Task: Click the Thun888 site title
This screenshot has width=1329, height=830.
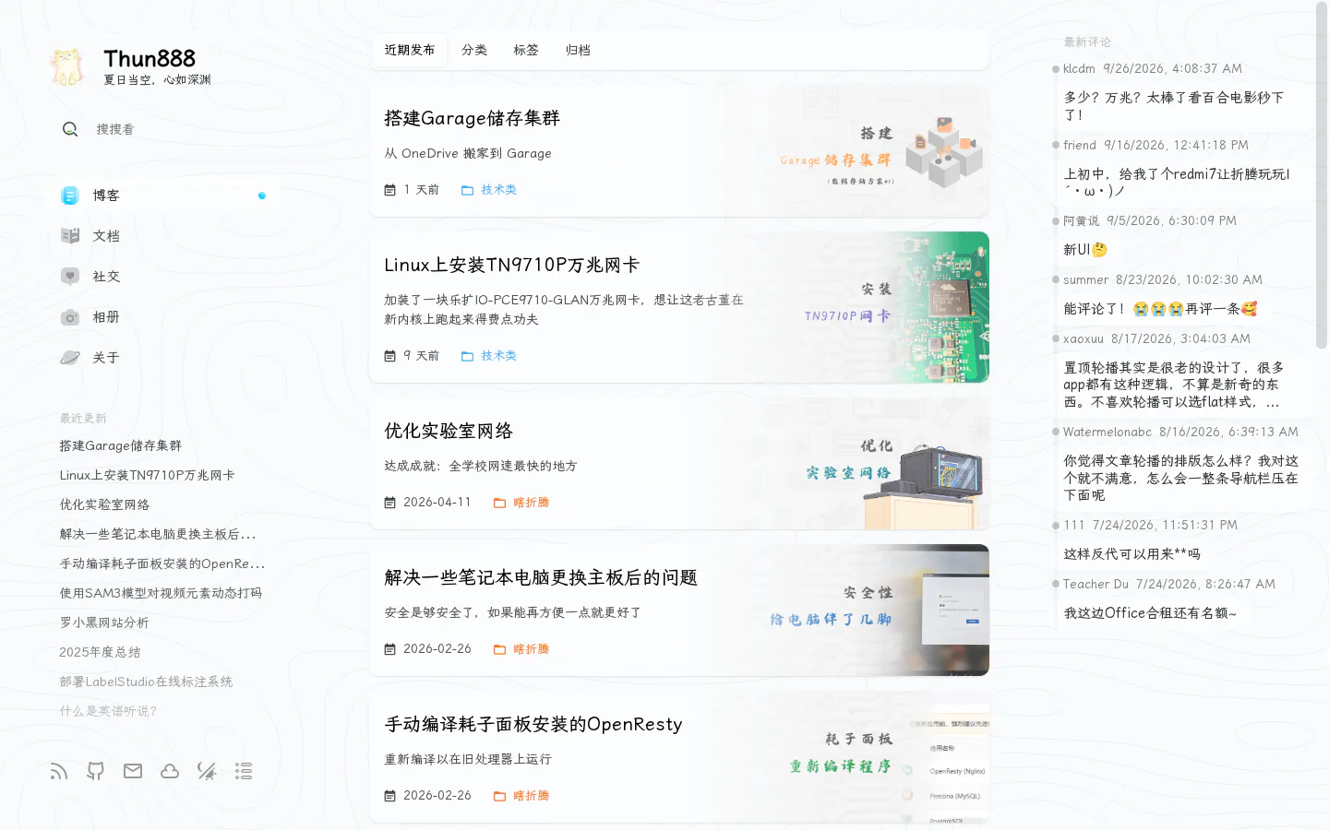Action: [x=150, y=59]
